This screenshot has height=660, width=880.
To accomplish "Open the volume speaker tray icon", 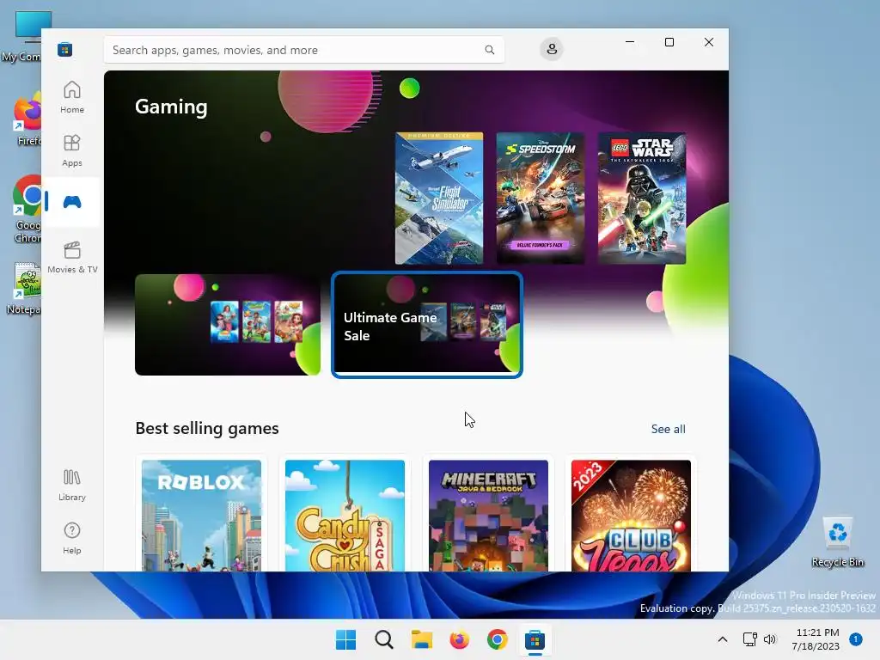I will [x=770, y=639].
